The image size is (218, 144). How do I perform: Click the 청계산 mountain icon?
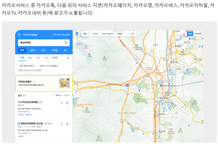(104, 57)
